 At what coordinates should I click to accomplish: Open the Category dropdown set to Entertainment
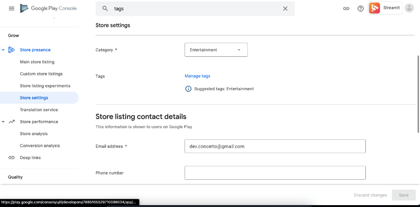click(216, 50)
